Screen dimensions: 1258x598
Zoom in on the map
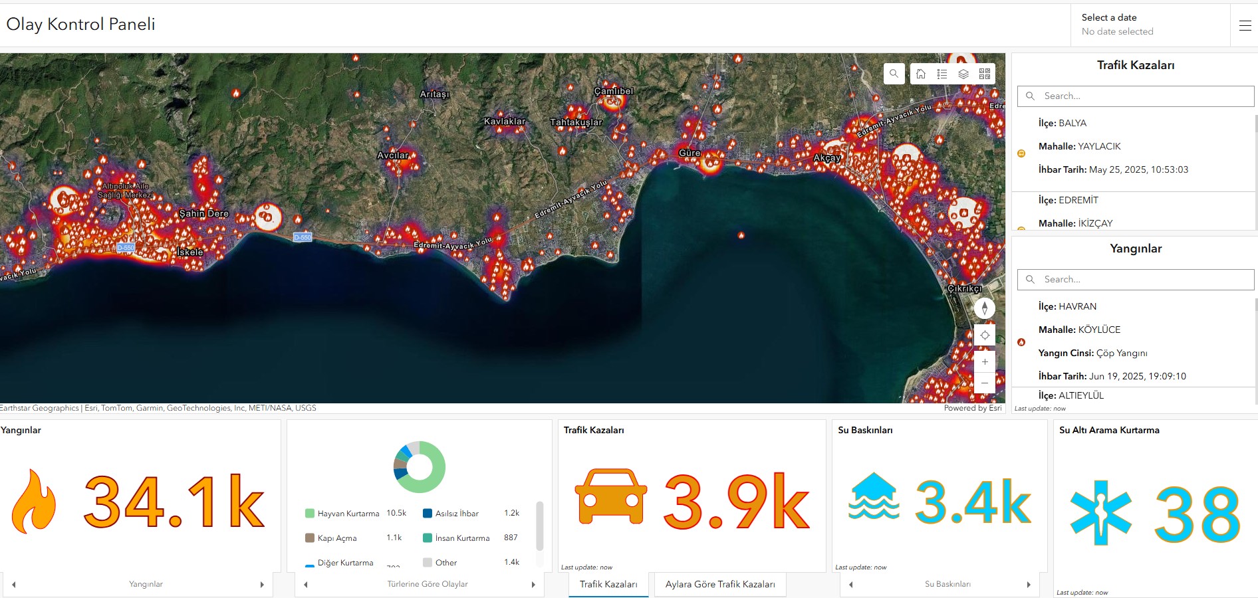click(985, 362)
